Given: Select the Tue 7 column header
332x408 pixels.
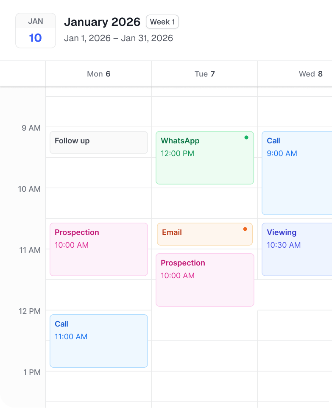Looking at the screenshot, I should pyautogui.click(x=204, y=74).
